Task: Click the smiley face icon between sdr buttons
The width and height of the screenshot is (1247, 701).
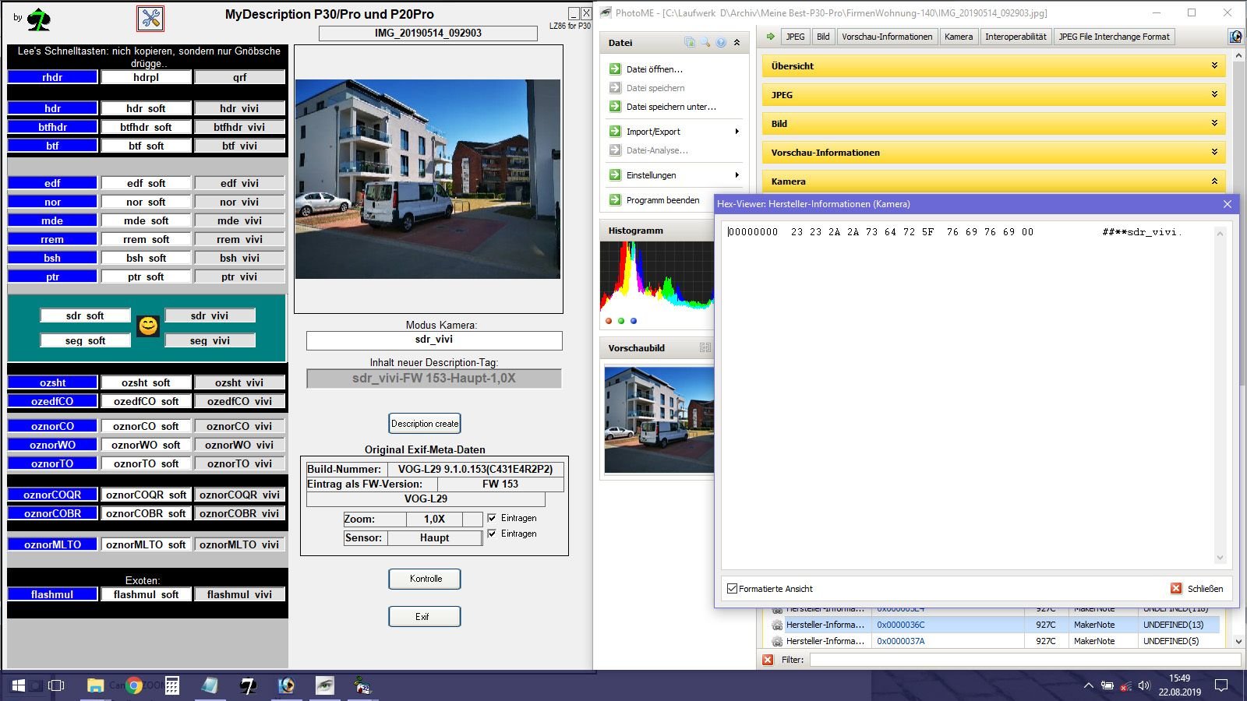Action: pyautogui.click(x=148, y=326)
